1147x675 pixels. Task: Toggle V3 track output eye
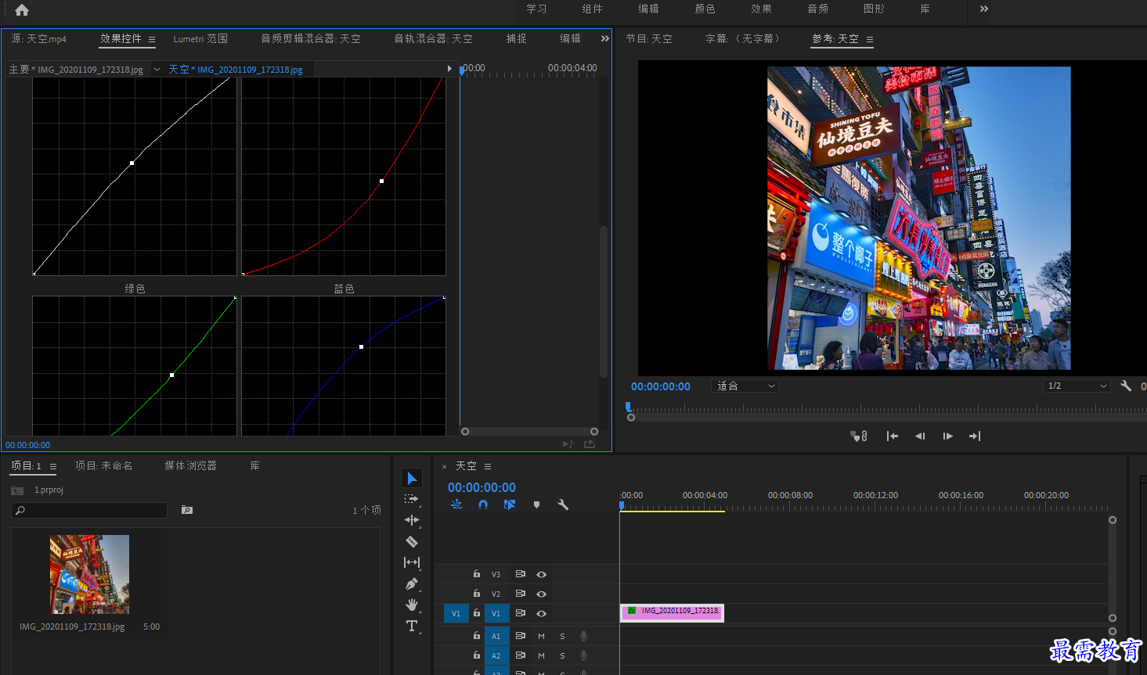[x=541, y=574]
